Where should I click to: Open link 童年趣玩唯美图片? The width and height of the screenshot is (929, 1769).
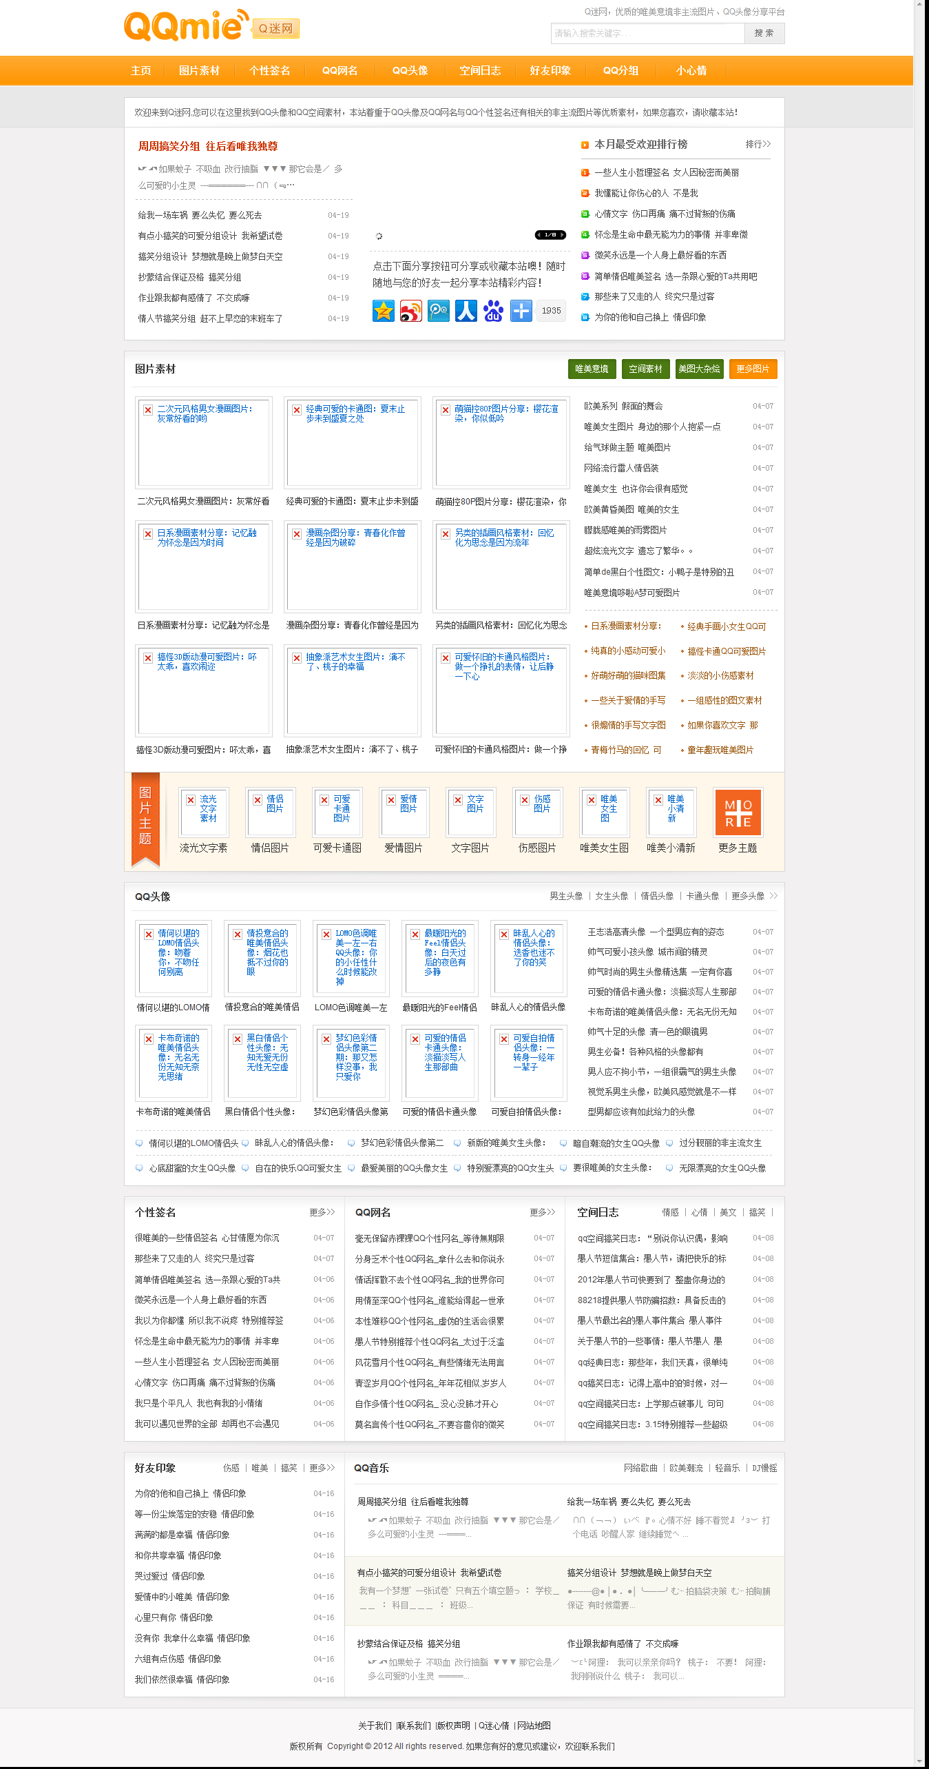pyautogui.click(x=720, y=750)
